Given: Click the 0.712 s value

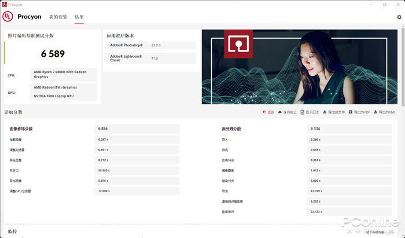Looking at the screenshot, I should [x=103, y=160].
